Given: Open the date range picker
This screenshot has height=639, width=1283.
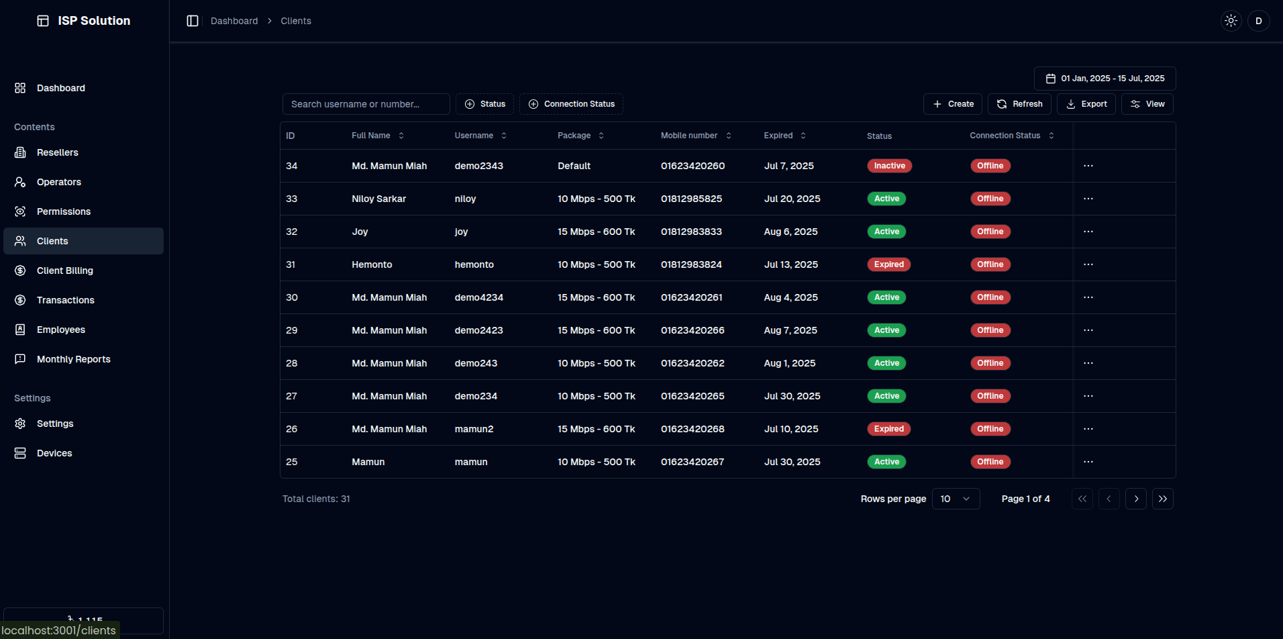Looking at the screenshot, I should 1105,79.
